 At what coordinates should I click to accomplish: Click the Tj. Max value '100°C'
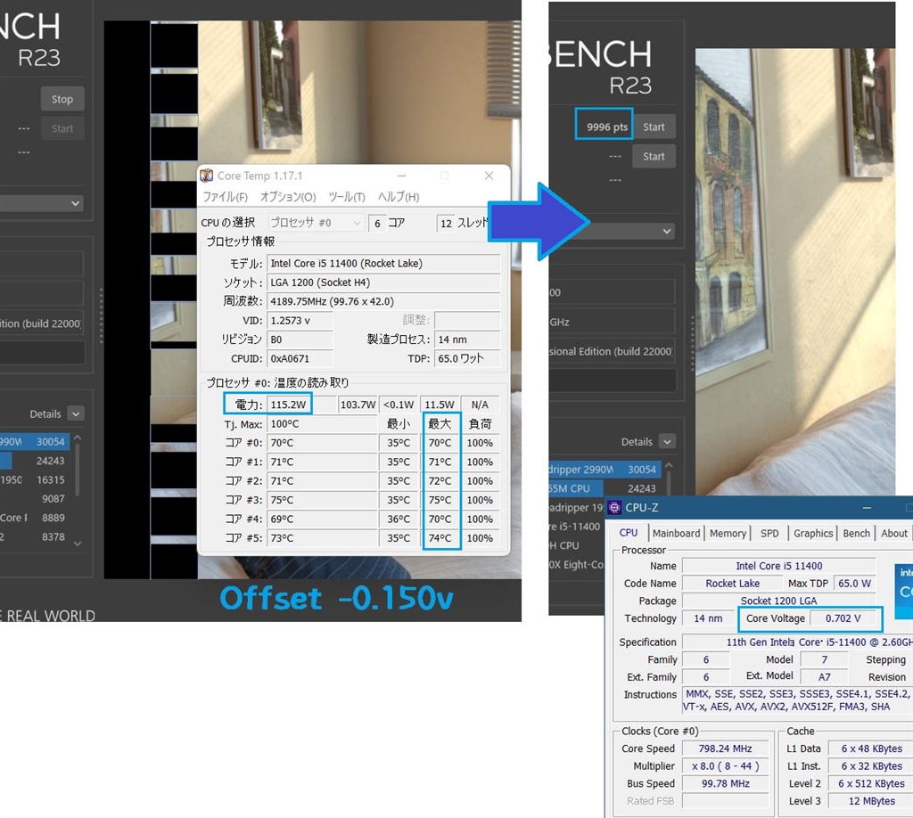[x=322, y=424]
